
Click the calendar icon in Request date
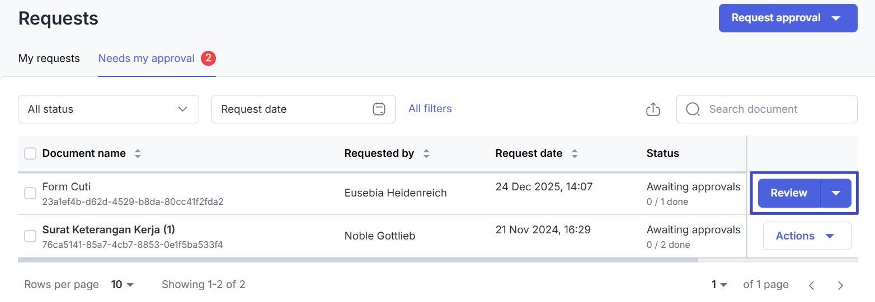pos(379,109)
